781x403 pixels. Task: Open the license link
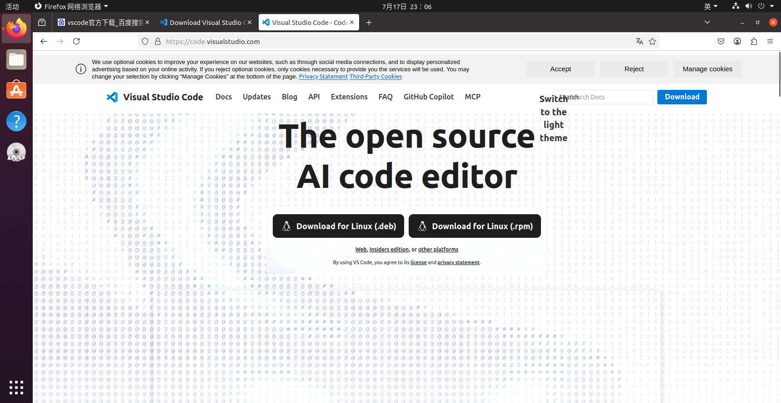pyautogui.click(x=419, y=263)
